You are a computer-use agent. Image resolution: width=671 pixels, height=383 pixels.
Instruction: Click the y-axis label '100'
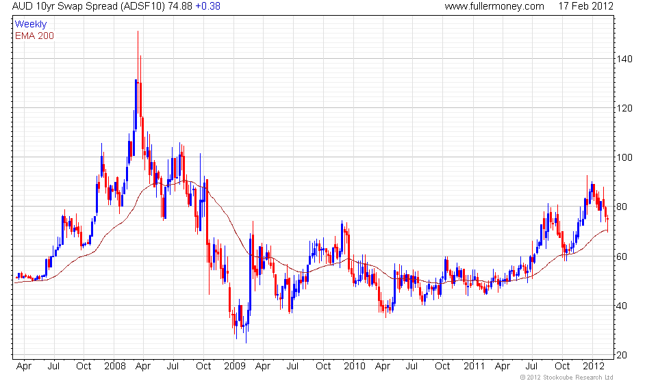point(624,157)
